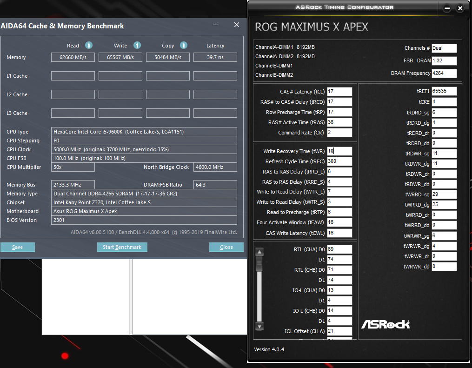The width and height of the screenshot is (472, 368).
Task: Click the RTL list scroll-down arrow
Action: tap(259, 326)
